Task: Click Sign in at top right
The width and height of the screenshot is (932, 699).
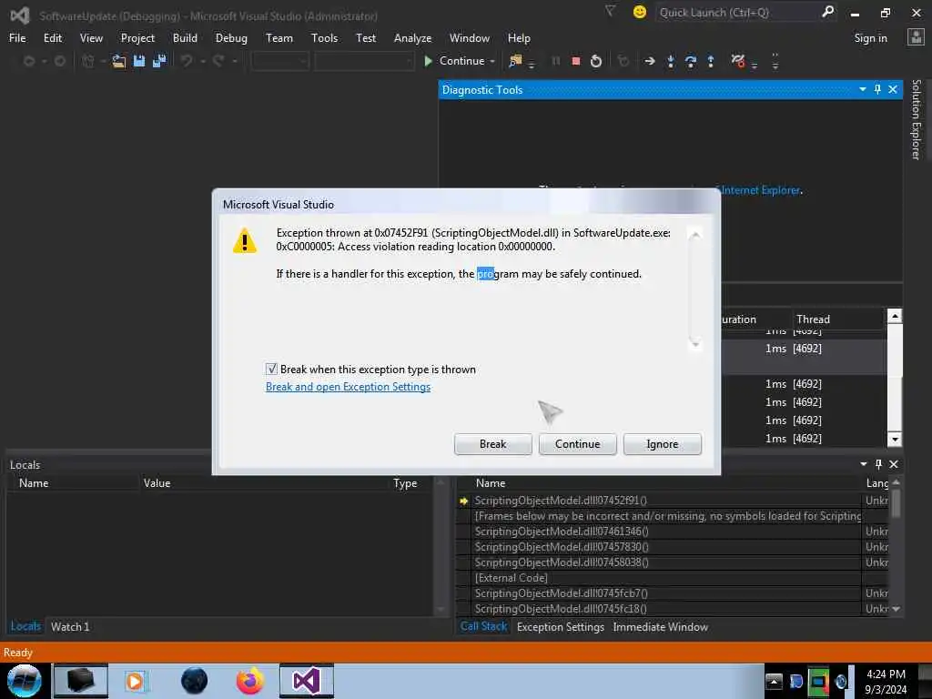Action: 870,38
